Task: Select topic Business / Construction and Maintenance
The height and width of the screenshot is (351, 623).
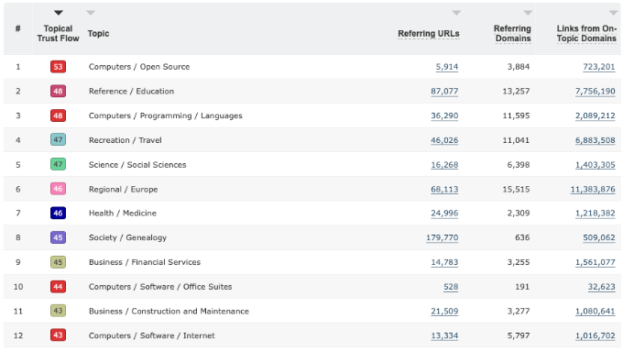Action: (x=169, y=312)
